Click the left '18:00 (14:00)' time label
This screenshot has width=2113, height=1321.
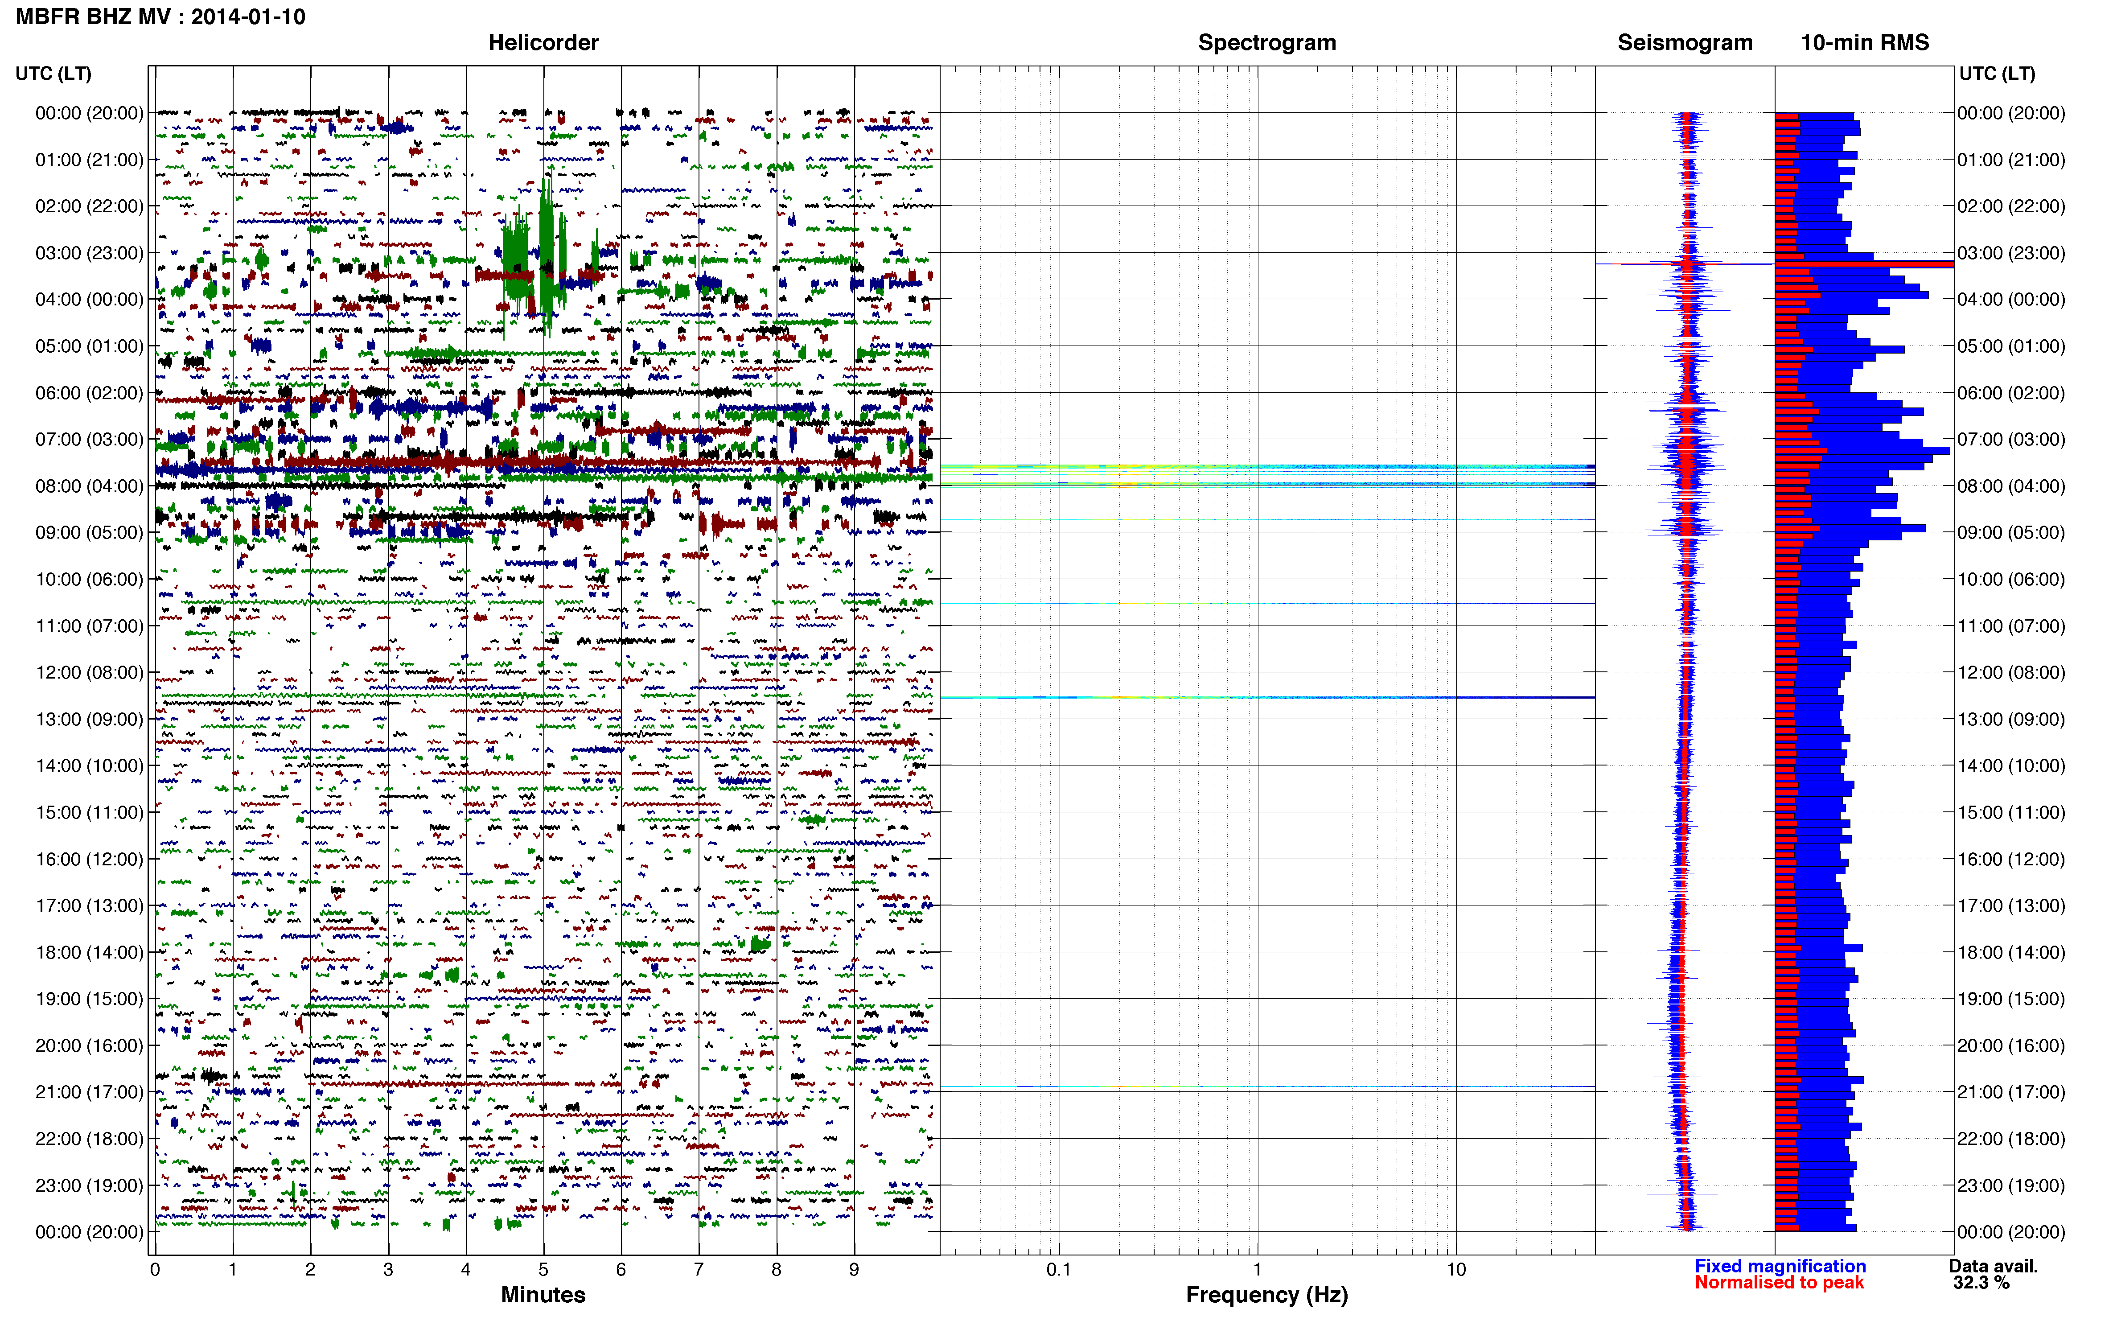pyautogui.click(x=89, y=952)
